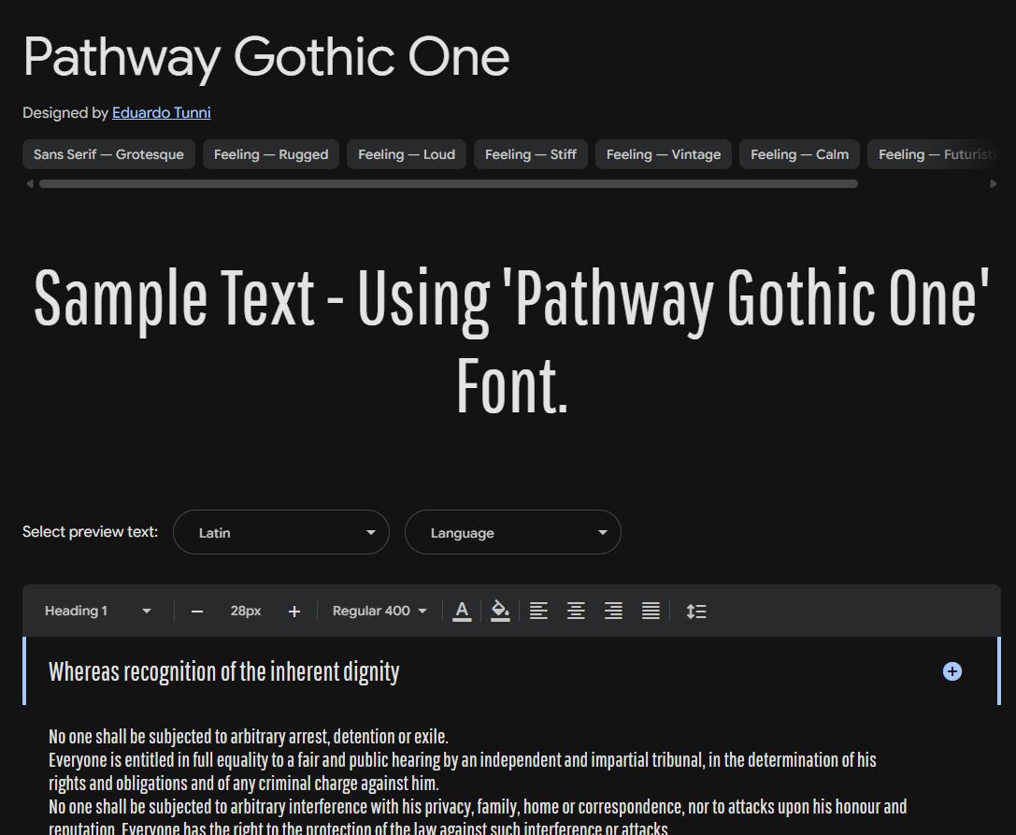Screen dimensions: 1016x835
Task: Select the Feeling — Calm tag
Action: (799, 154)
